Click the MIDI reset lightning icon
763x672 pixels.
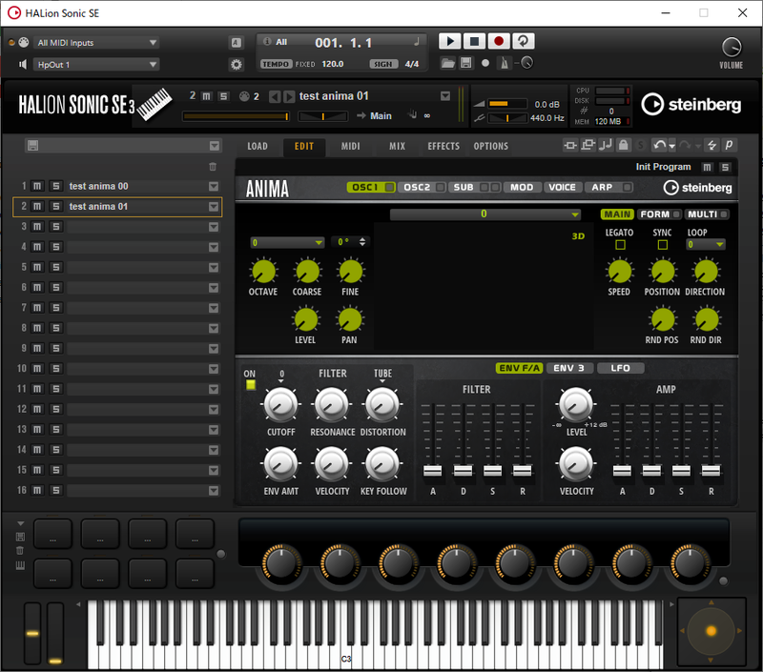point(711,146)
